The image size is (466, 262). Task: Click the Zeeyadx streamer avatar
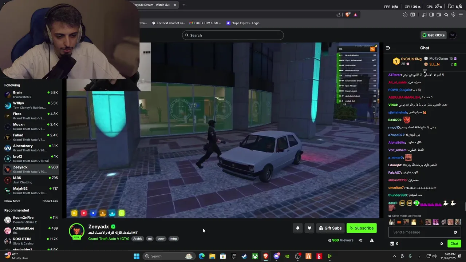click(x=77, y=231)
